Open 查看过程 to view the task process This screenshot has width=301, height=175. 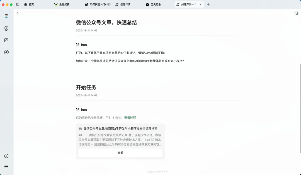130,118
